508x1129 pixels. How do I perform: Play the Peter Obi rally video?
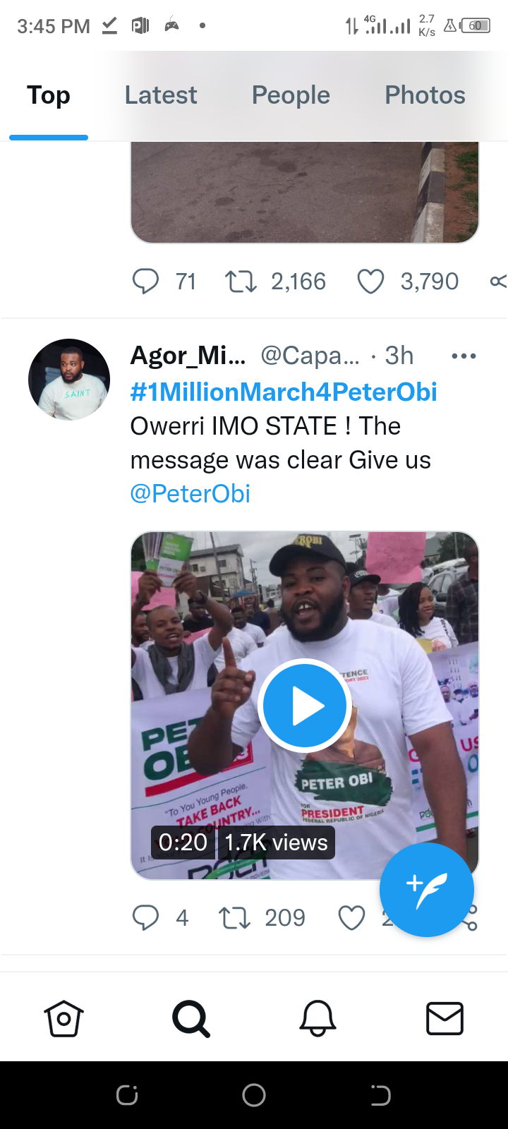pyautogui.click(x=305, y=705)
